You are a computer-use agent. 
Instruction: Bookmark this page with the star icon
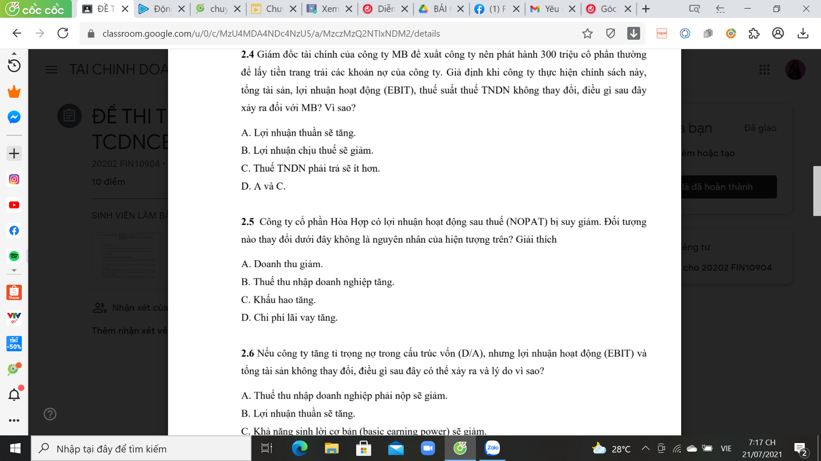(x=588, y=33)
